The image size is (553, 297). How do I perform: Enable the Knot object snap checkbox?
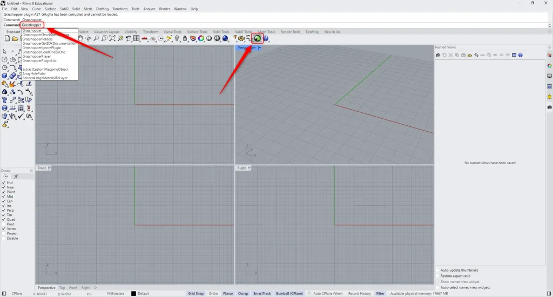(x=4, y=224)
